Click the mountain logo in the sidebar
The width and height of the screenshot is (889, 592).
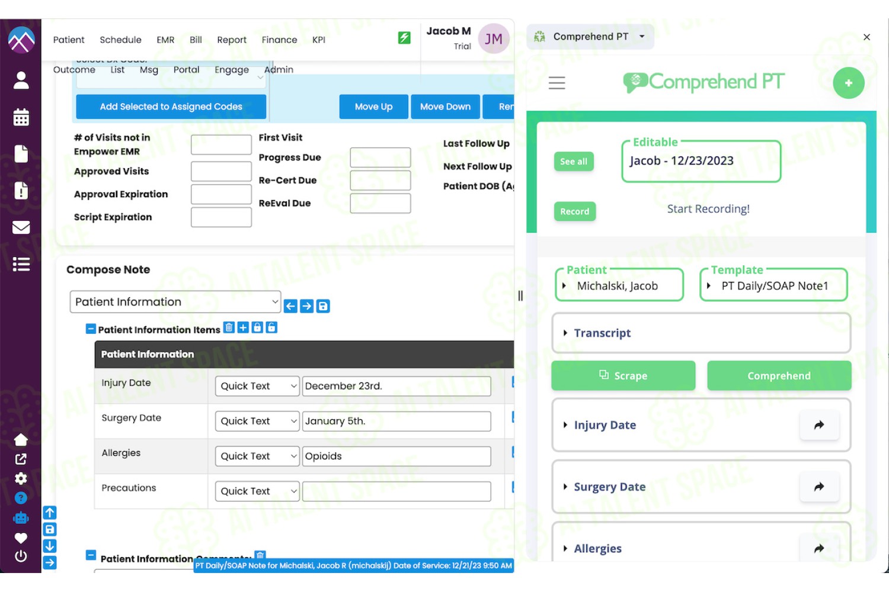(x=21, y=40)
